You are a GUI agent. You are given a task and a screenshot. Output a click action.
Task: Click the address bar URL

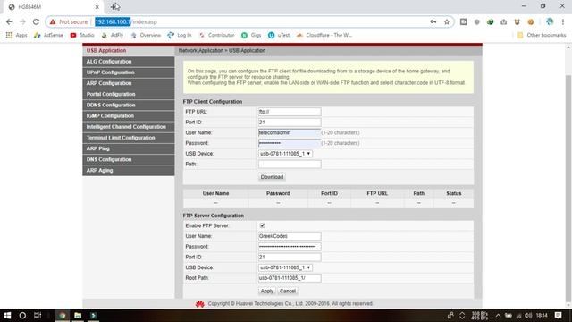point(126,21)
